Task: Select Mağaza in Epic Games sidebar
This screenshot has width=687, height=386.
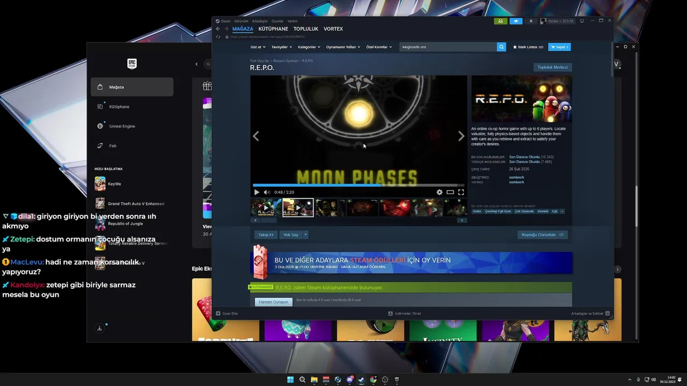Action: 132,87
